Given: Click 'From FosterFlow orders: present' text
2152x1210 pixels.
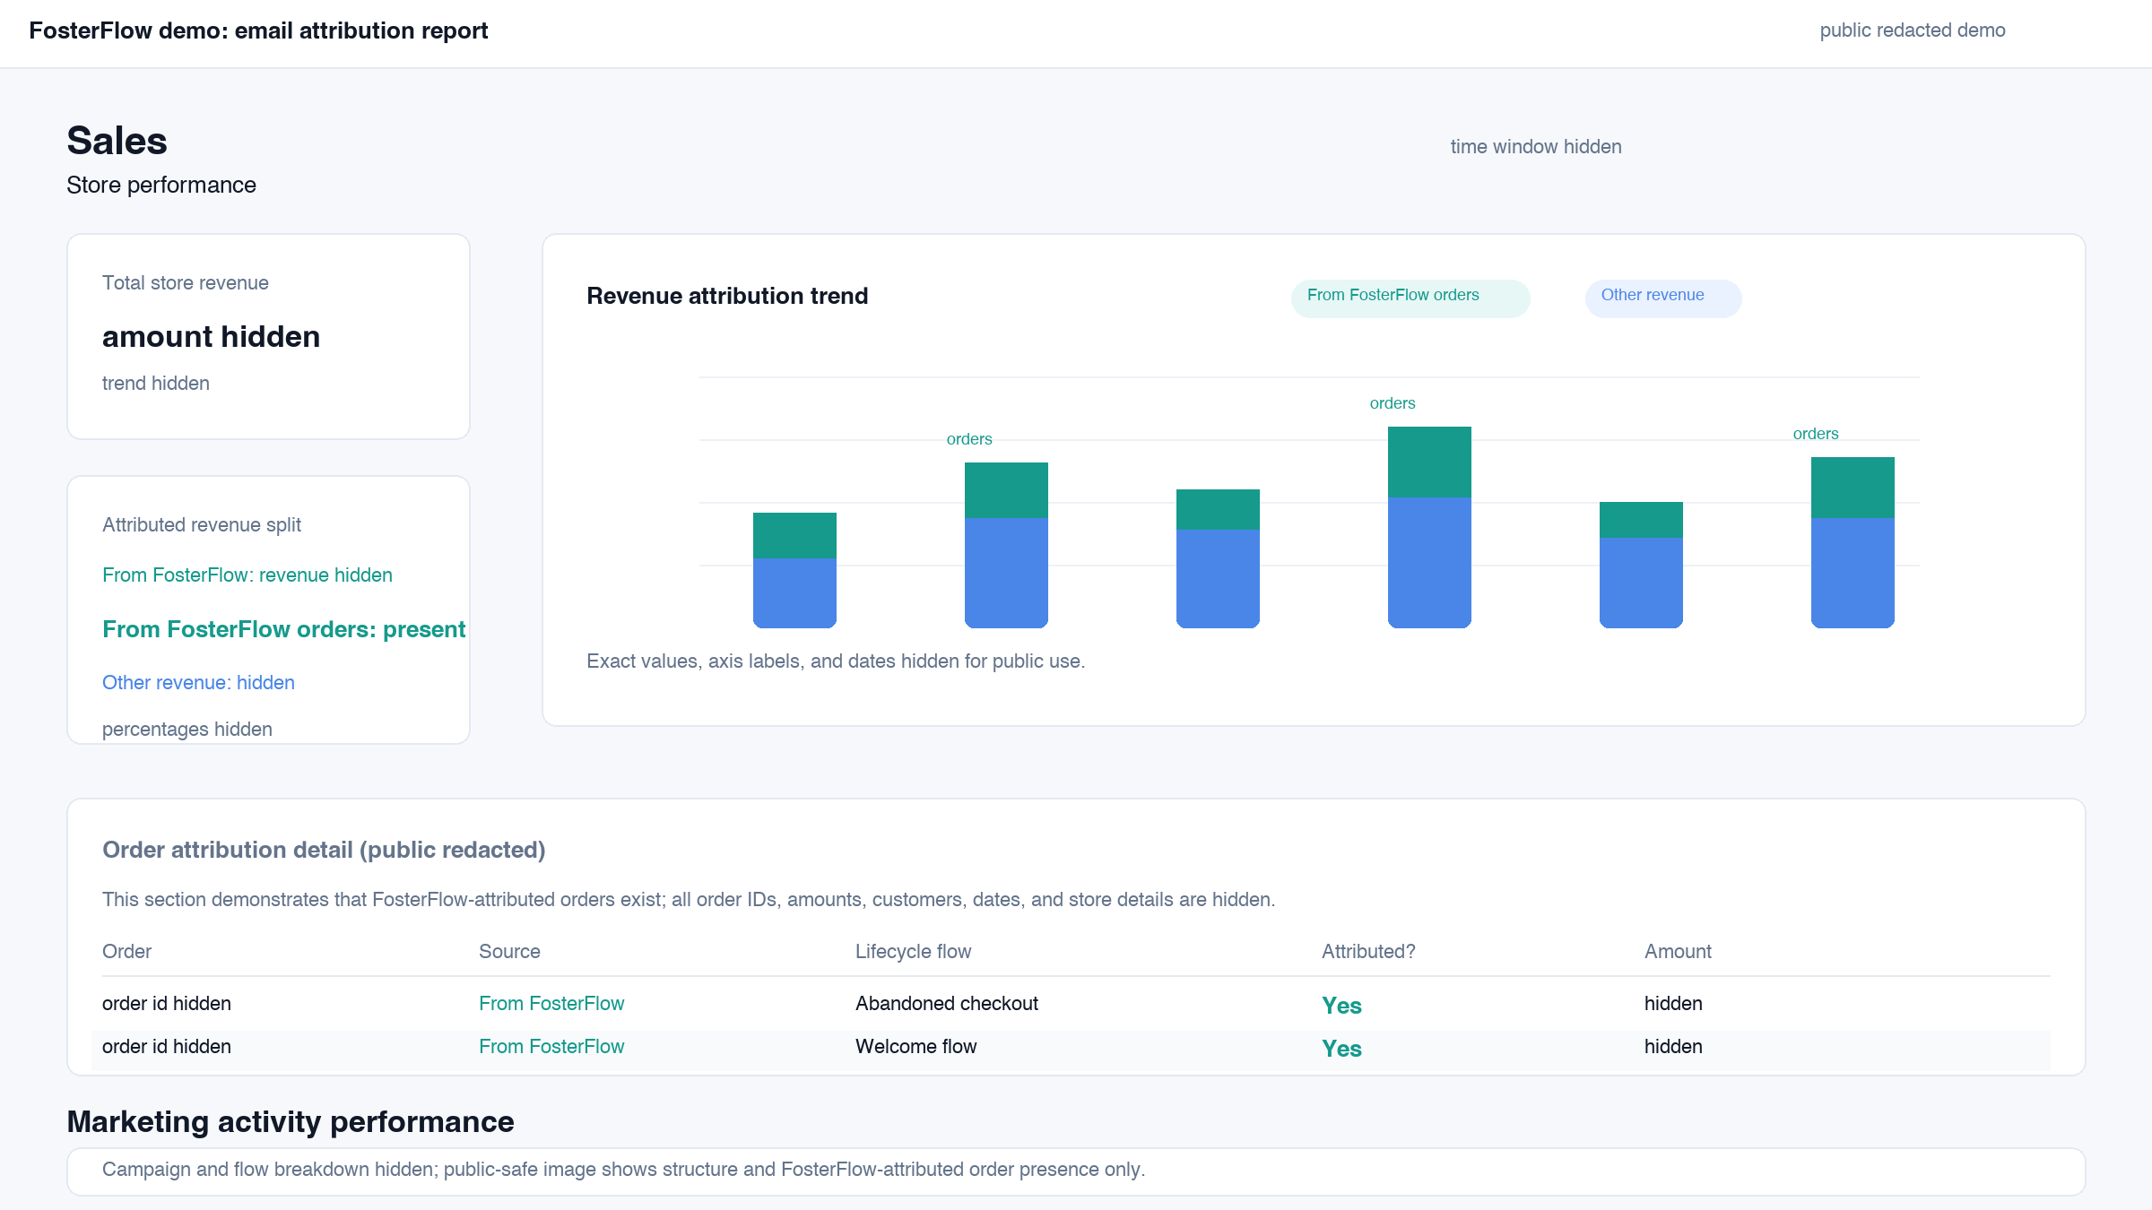Looking at the screenshot, I should coord(284,630).
